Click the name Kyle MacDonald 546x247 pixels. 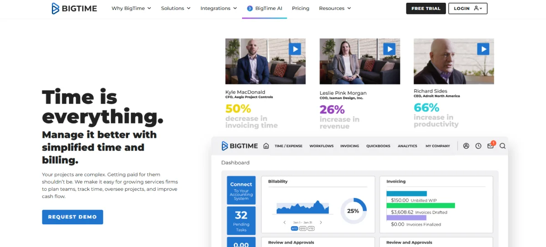tap(245, 92)
